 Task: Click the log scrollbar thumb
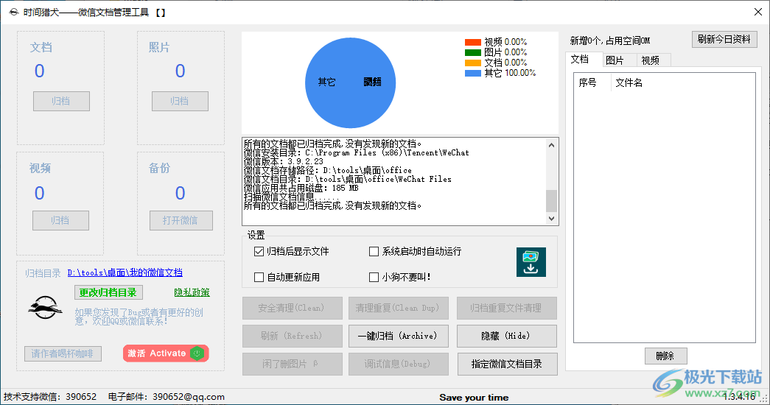pos(551,201)
